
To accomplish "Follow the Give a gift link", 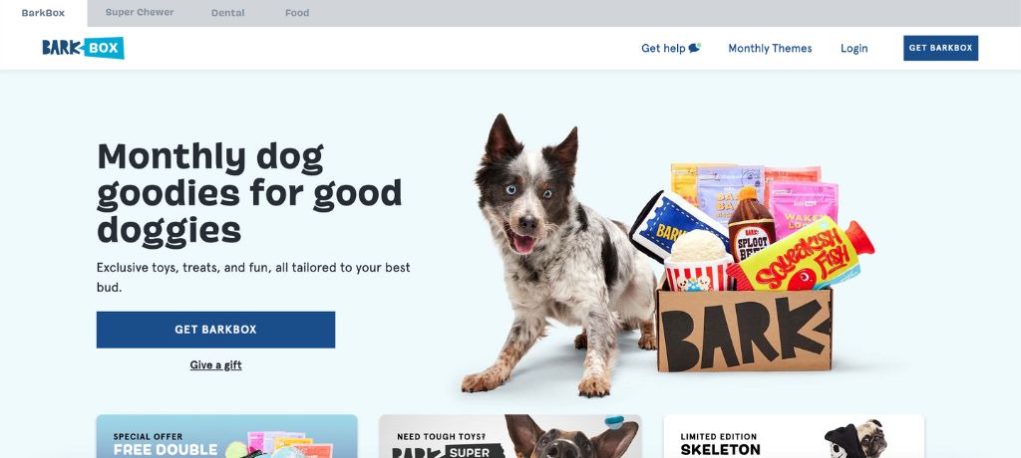I will click(215, 365).
